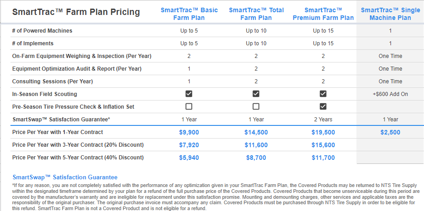The height and width of the screenshot is (211, 424).
Task: Click the +$600 Add On cell
Action: [390, 94]
